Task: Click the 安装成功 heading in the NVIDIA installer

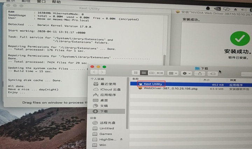Action: pyautogui.click(x=238, y=52)
